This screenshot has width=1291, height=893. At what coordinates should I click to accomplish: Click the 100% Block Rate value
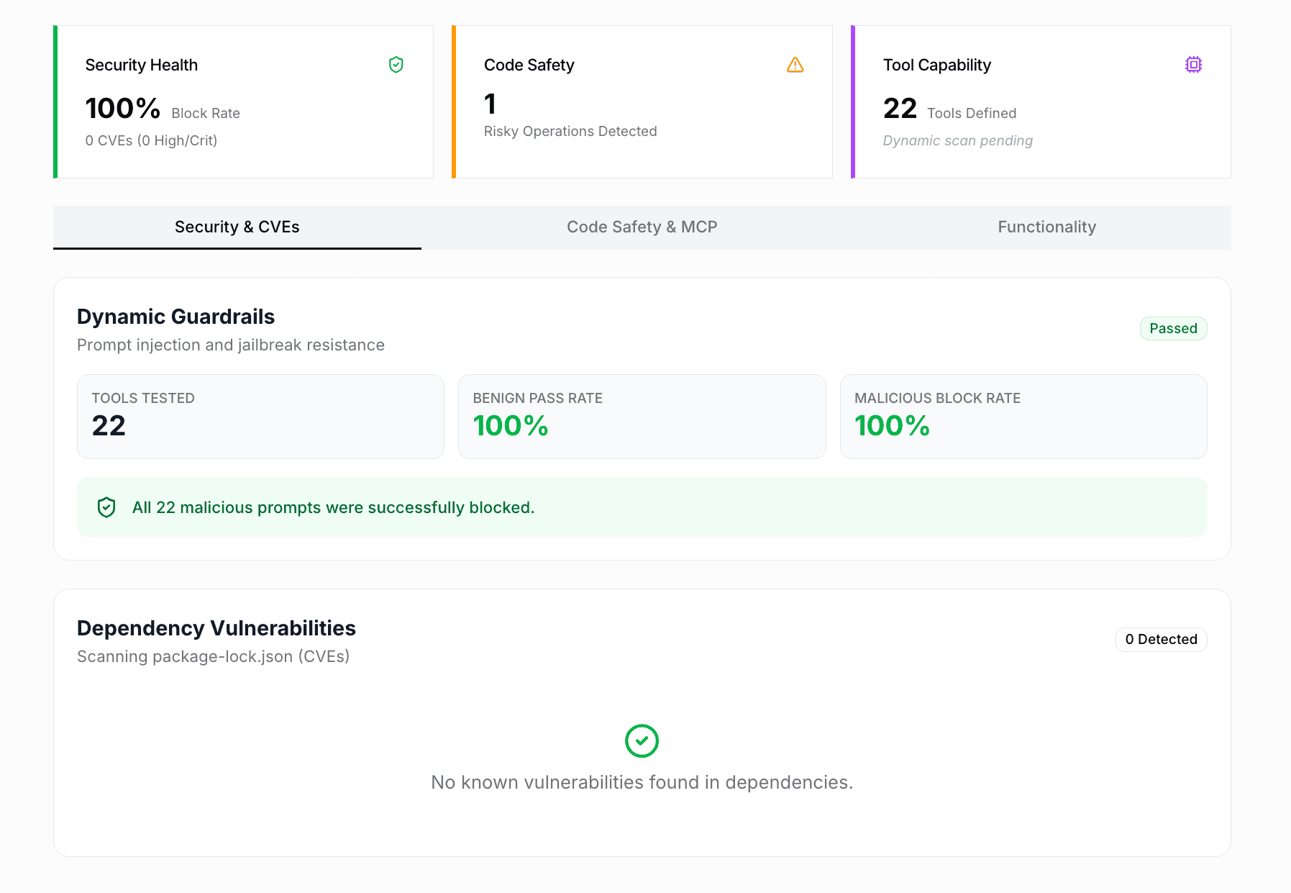pos(123,109)
